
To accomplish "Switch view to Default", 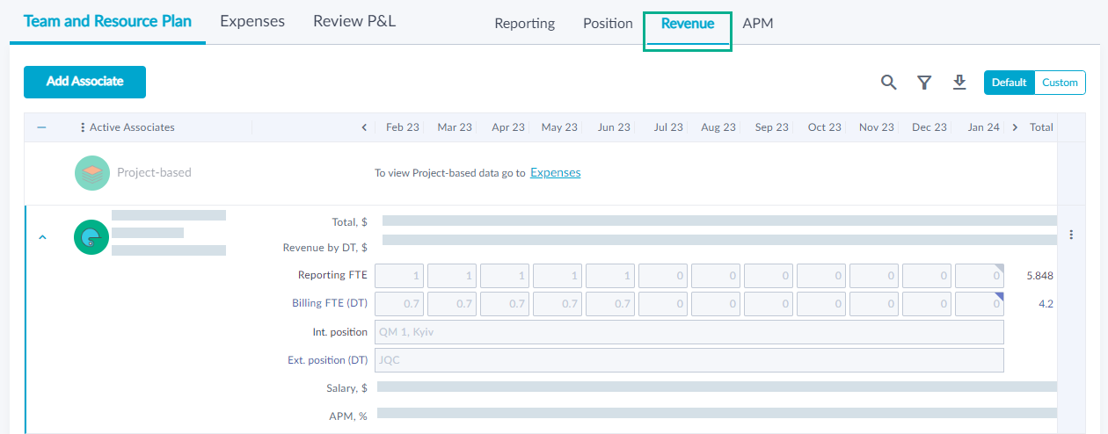I will click(x=1010, y=83).
